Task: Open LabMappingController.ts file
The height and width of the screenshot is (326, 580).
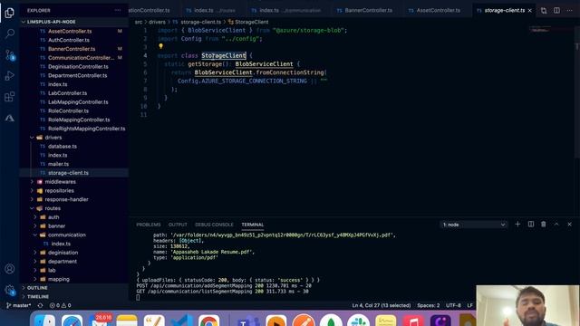Action: point(78,102)
